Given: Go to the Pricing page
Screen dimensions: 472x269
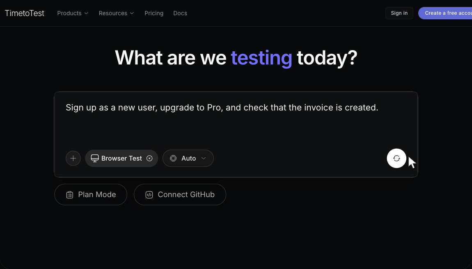Looking at the screenshot, I should (x=154, y=13).
